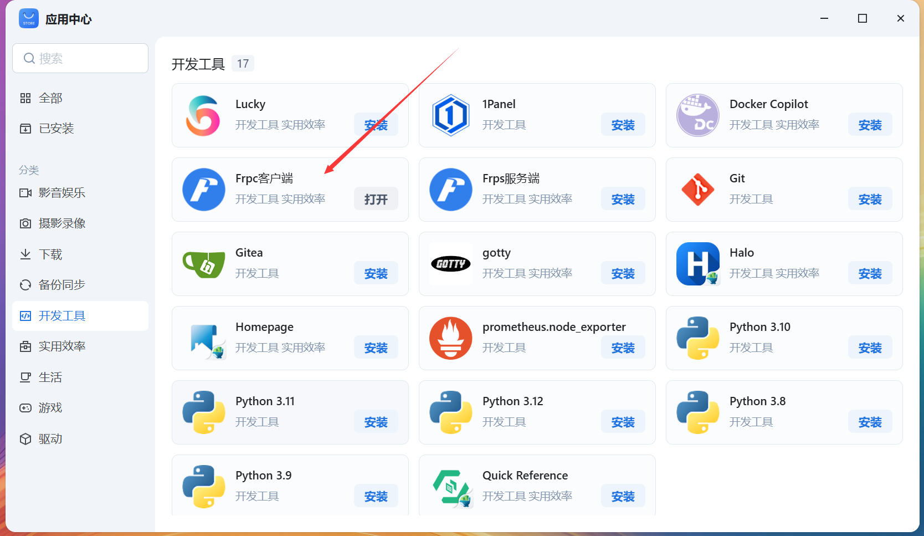Click the Gitea title text

249,253
